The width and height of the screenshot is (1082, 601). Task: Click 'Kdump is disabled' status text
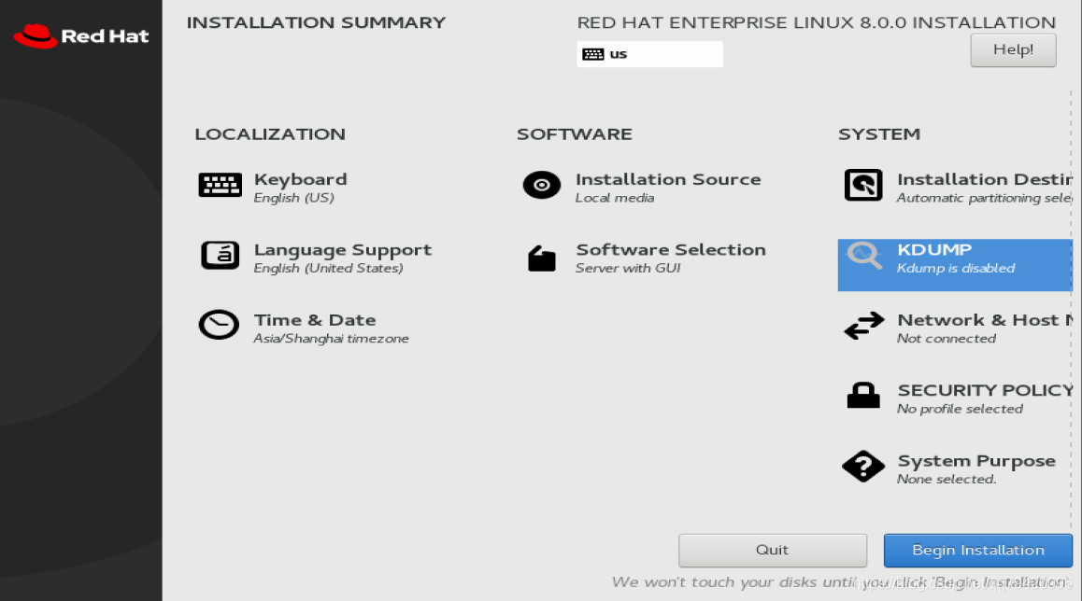(x=956, y=268)
